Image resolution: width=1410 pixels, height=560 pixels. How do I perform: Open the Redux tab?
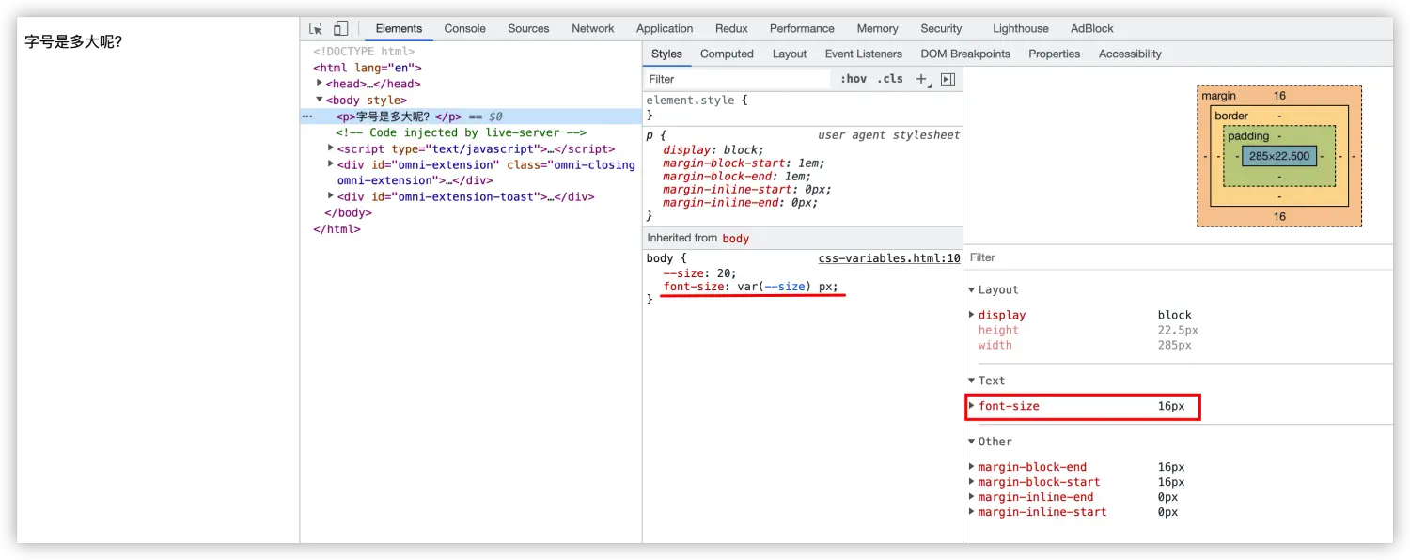[x=731, y=28]
